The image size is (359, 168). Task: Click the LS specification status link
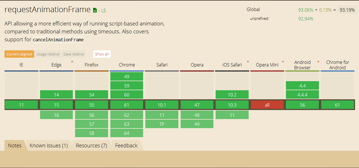(103, 11)
